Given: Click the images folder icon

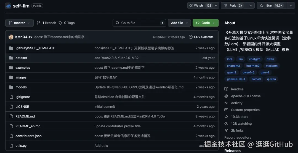Looking at the screenshot, I should pyautogui.click(x=11, y=77).
